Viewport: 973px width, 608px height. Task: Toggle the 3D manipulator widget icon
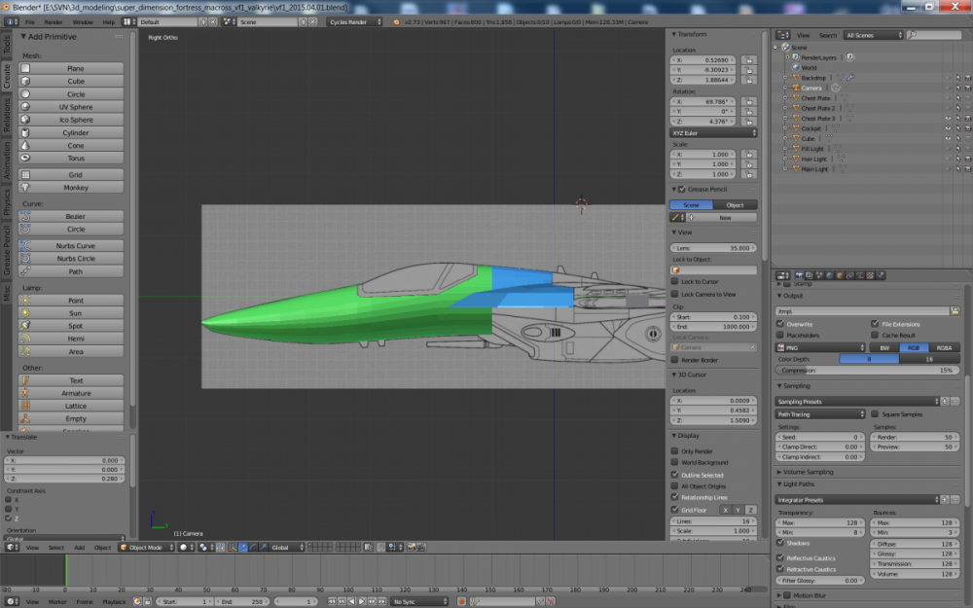click(233, 547)
